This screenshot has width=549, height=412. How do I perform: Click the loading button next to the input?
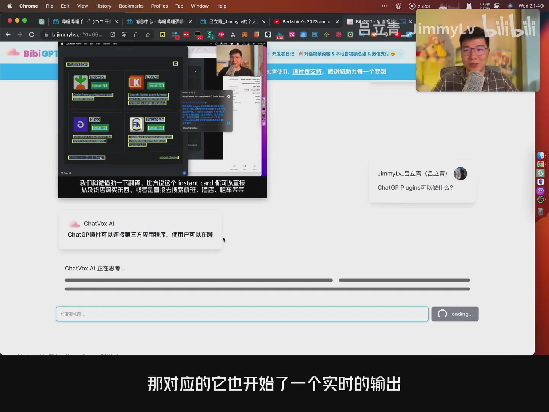pos(455,314)
